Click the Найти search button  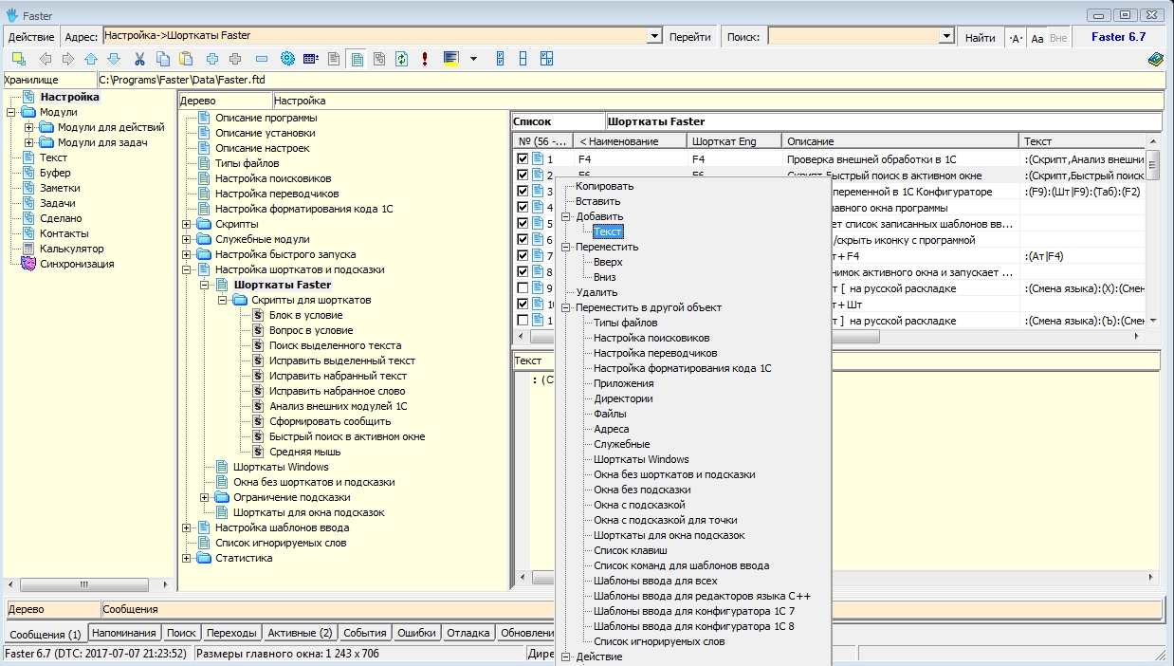pos(980,37)
